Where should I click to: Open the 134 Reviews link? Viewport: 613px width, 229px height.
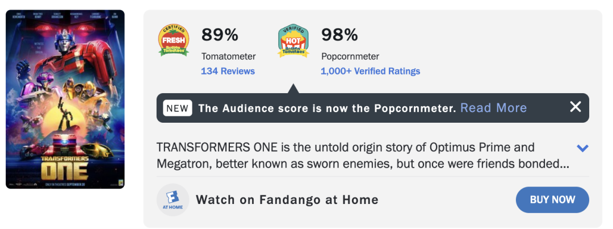[228, 71]
